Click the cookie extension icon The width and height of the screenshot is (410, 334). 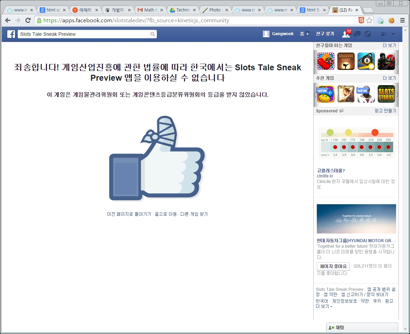(x=392, y=21)
